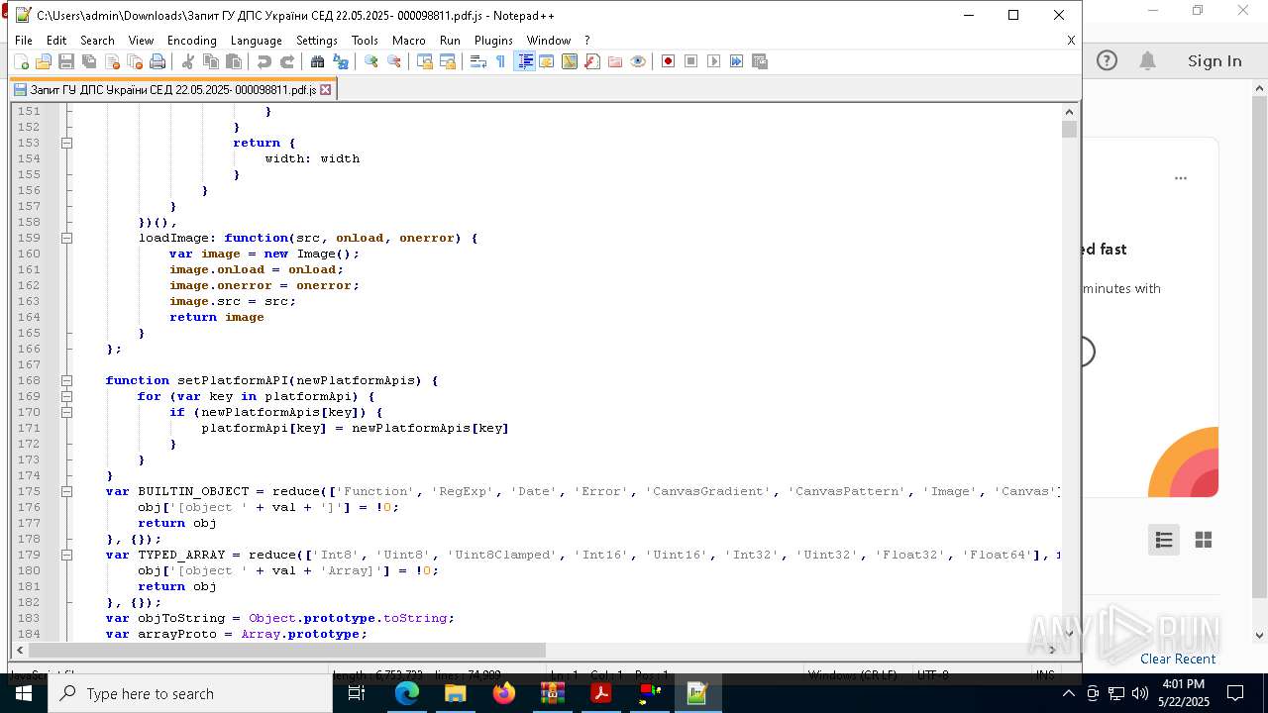The width and height of the screenshot is (1268, 713).
Task: Click the horizontal scrollbar thumb in editor
Action: point(287,650)
